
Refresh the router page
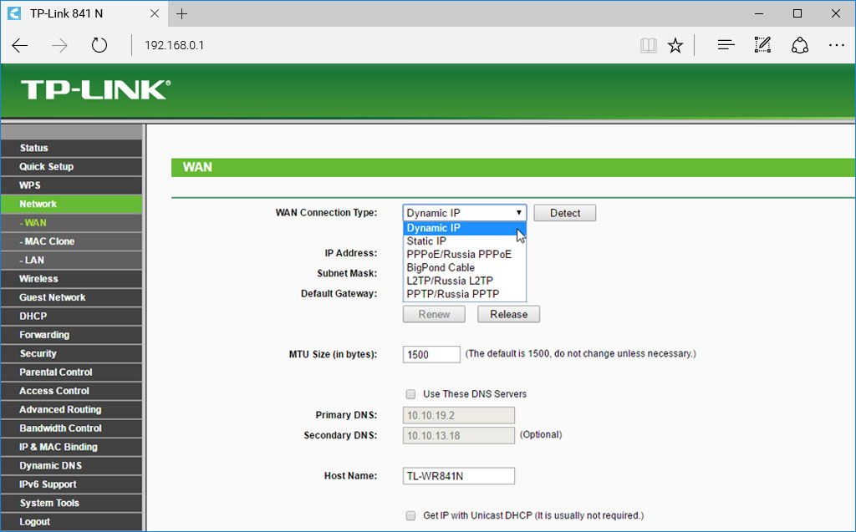[x=99, y=45]
